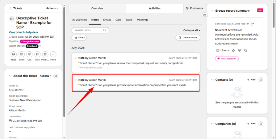276x139 pixels.
Task: Toggle the sidebar collapse panel icon
Action: click(x=205, y=15)
